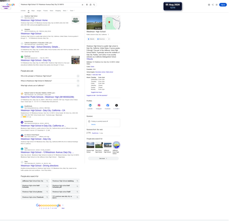Click the Sign in button
The width and height of the screenshot is (230, 221).
223,5
